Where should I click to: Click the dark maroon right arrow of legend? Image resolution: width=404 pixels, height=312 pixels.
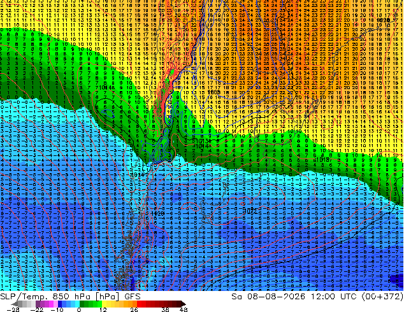[x=184, y=304]
